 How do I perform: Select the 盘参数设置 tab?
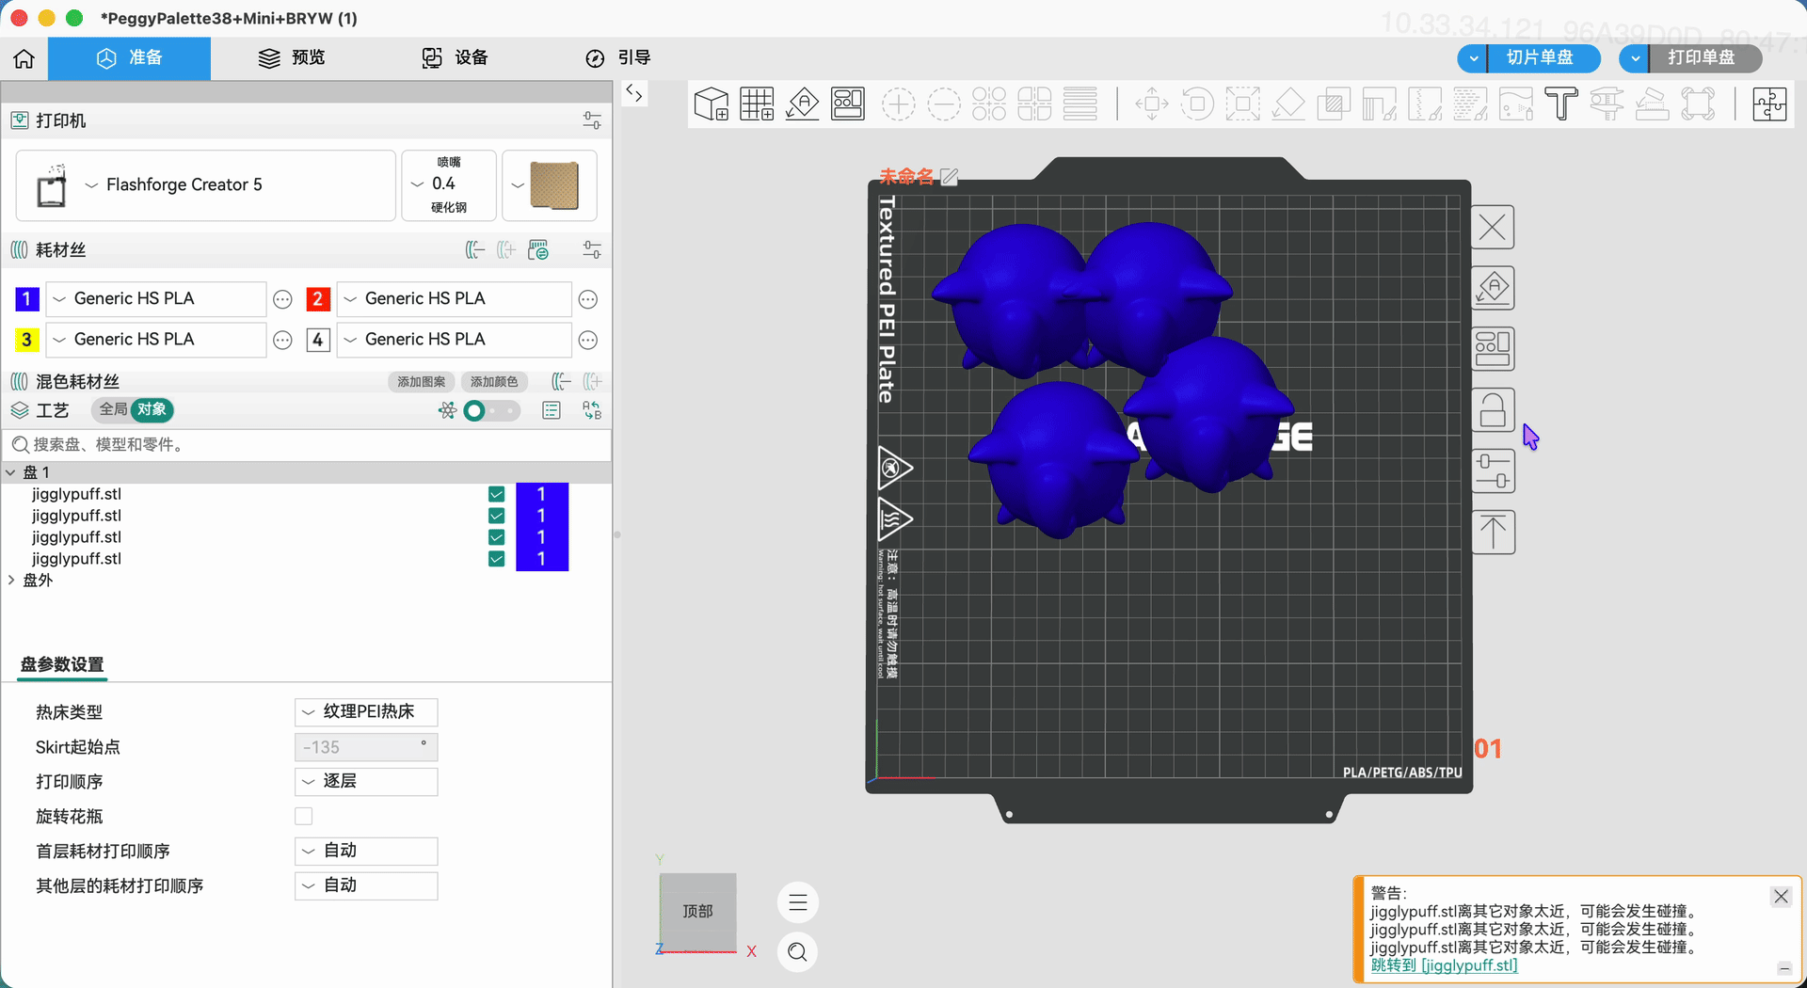[62, 665]
